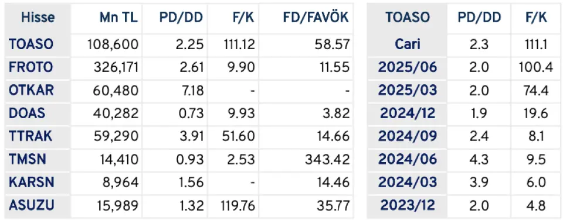Screen dimensions: 563x220
Task: Open the TMSN ticker
Action: point(28,160)
